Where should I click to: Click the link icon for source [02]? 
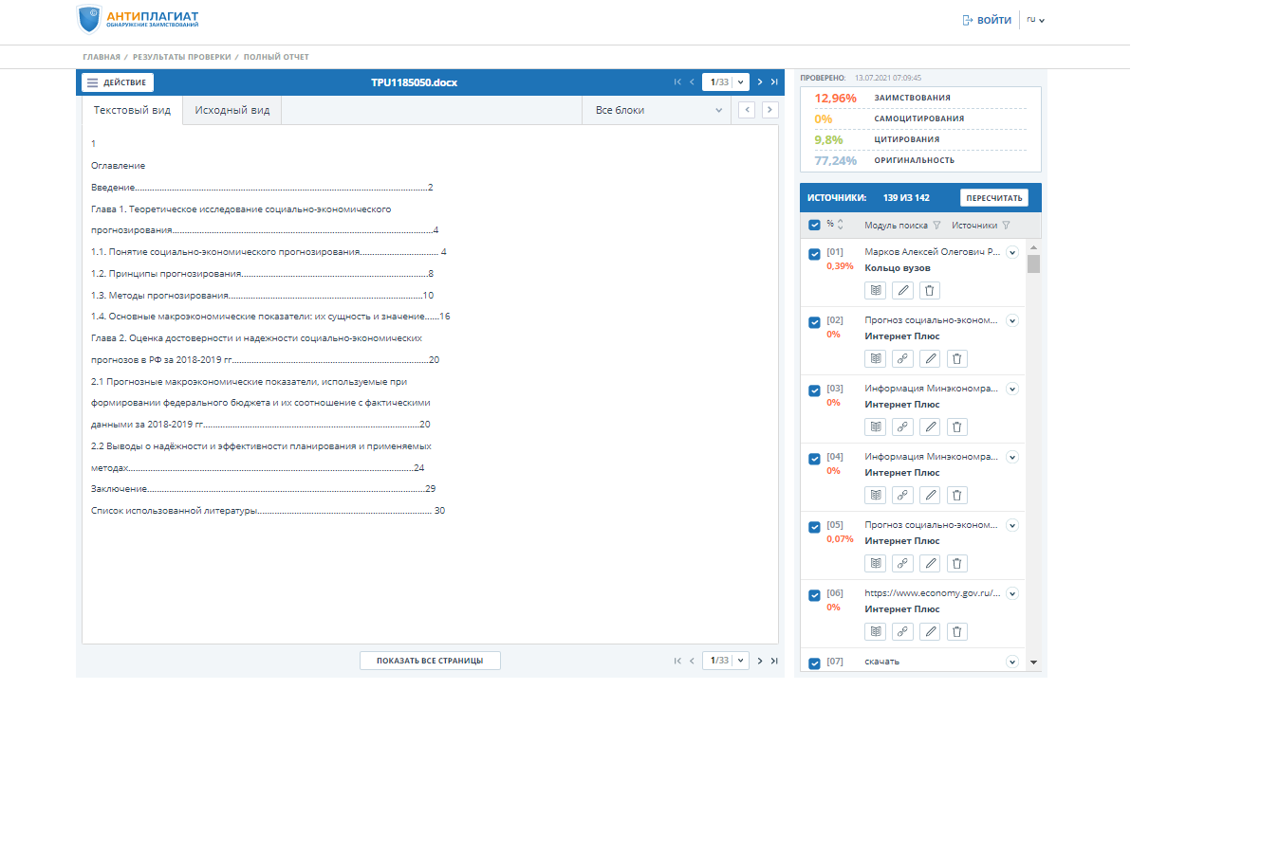tap(903, 358)
